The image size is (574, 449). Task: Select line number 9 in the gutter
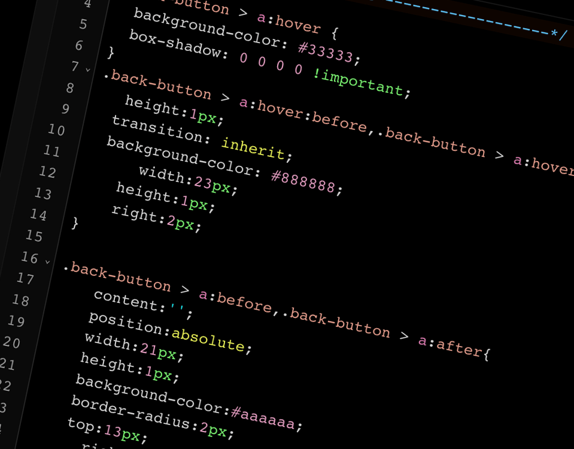(x=65, y=109)
